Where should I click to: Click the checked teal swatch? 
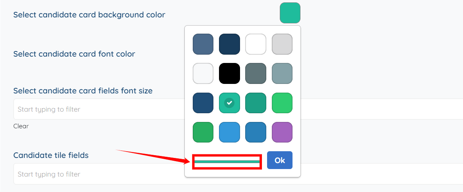(229, 103)
